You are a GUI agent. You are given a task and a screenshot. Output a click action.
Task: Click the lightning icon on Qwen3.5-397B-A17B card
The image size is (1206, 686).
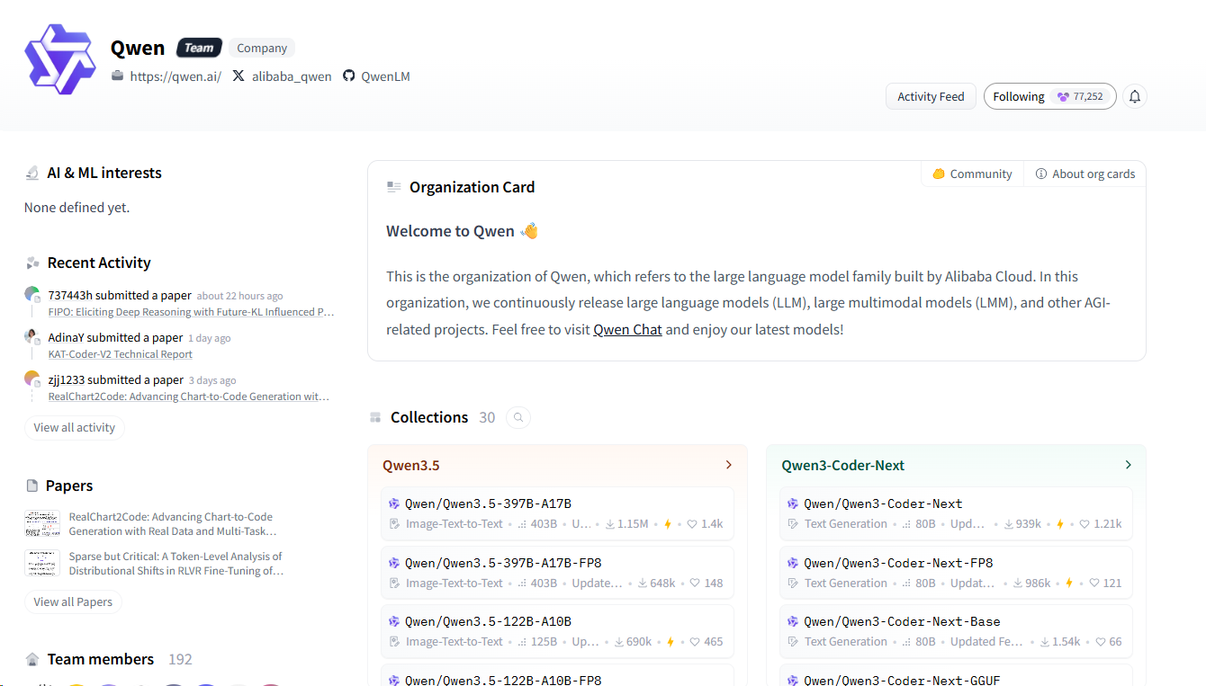(x=668, y=524)
